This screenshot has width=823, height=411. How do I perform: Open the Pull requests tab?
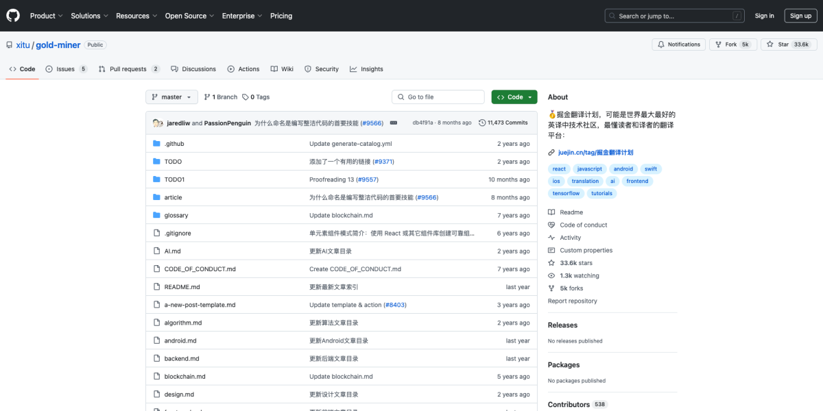[x=128, y=69]
